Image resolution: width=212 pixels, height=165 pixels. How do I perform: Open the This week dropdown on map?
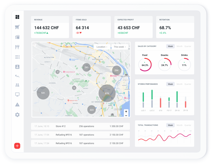120,47
